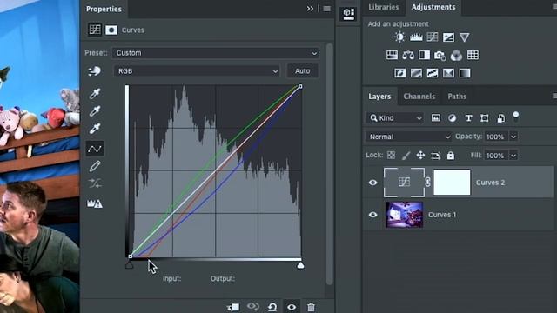Pick the black point eyedropper

pos(95,94)
